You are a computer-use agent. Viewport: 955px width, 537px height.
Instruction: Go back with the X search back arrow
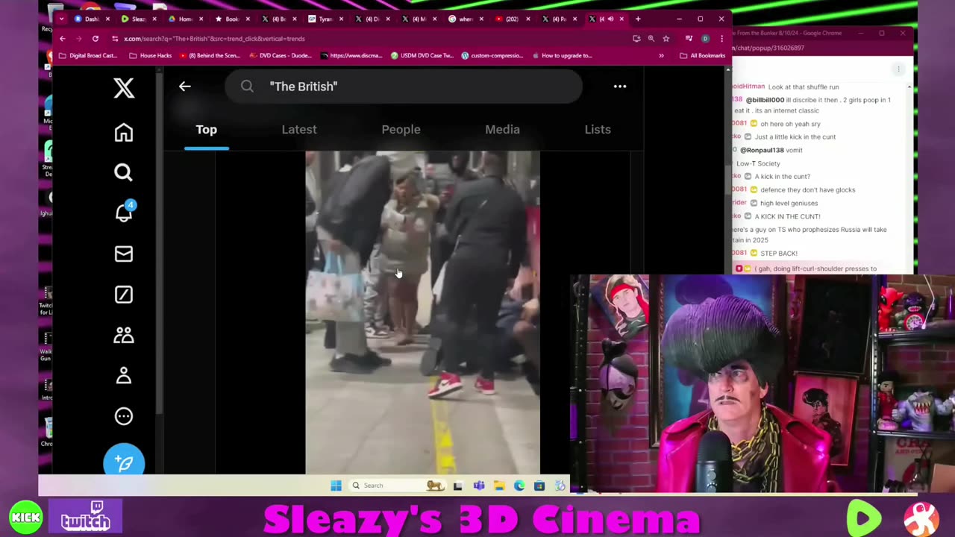[x=185, y=87]
